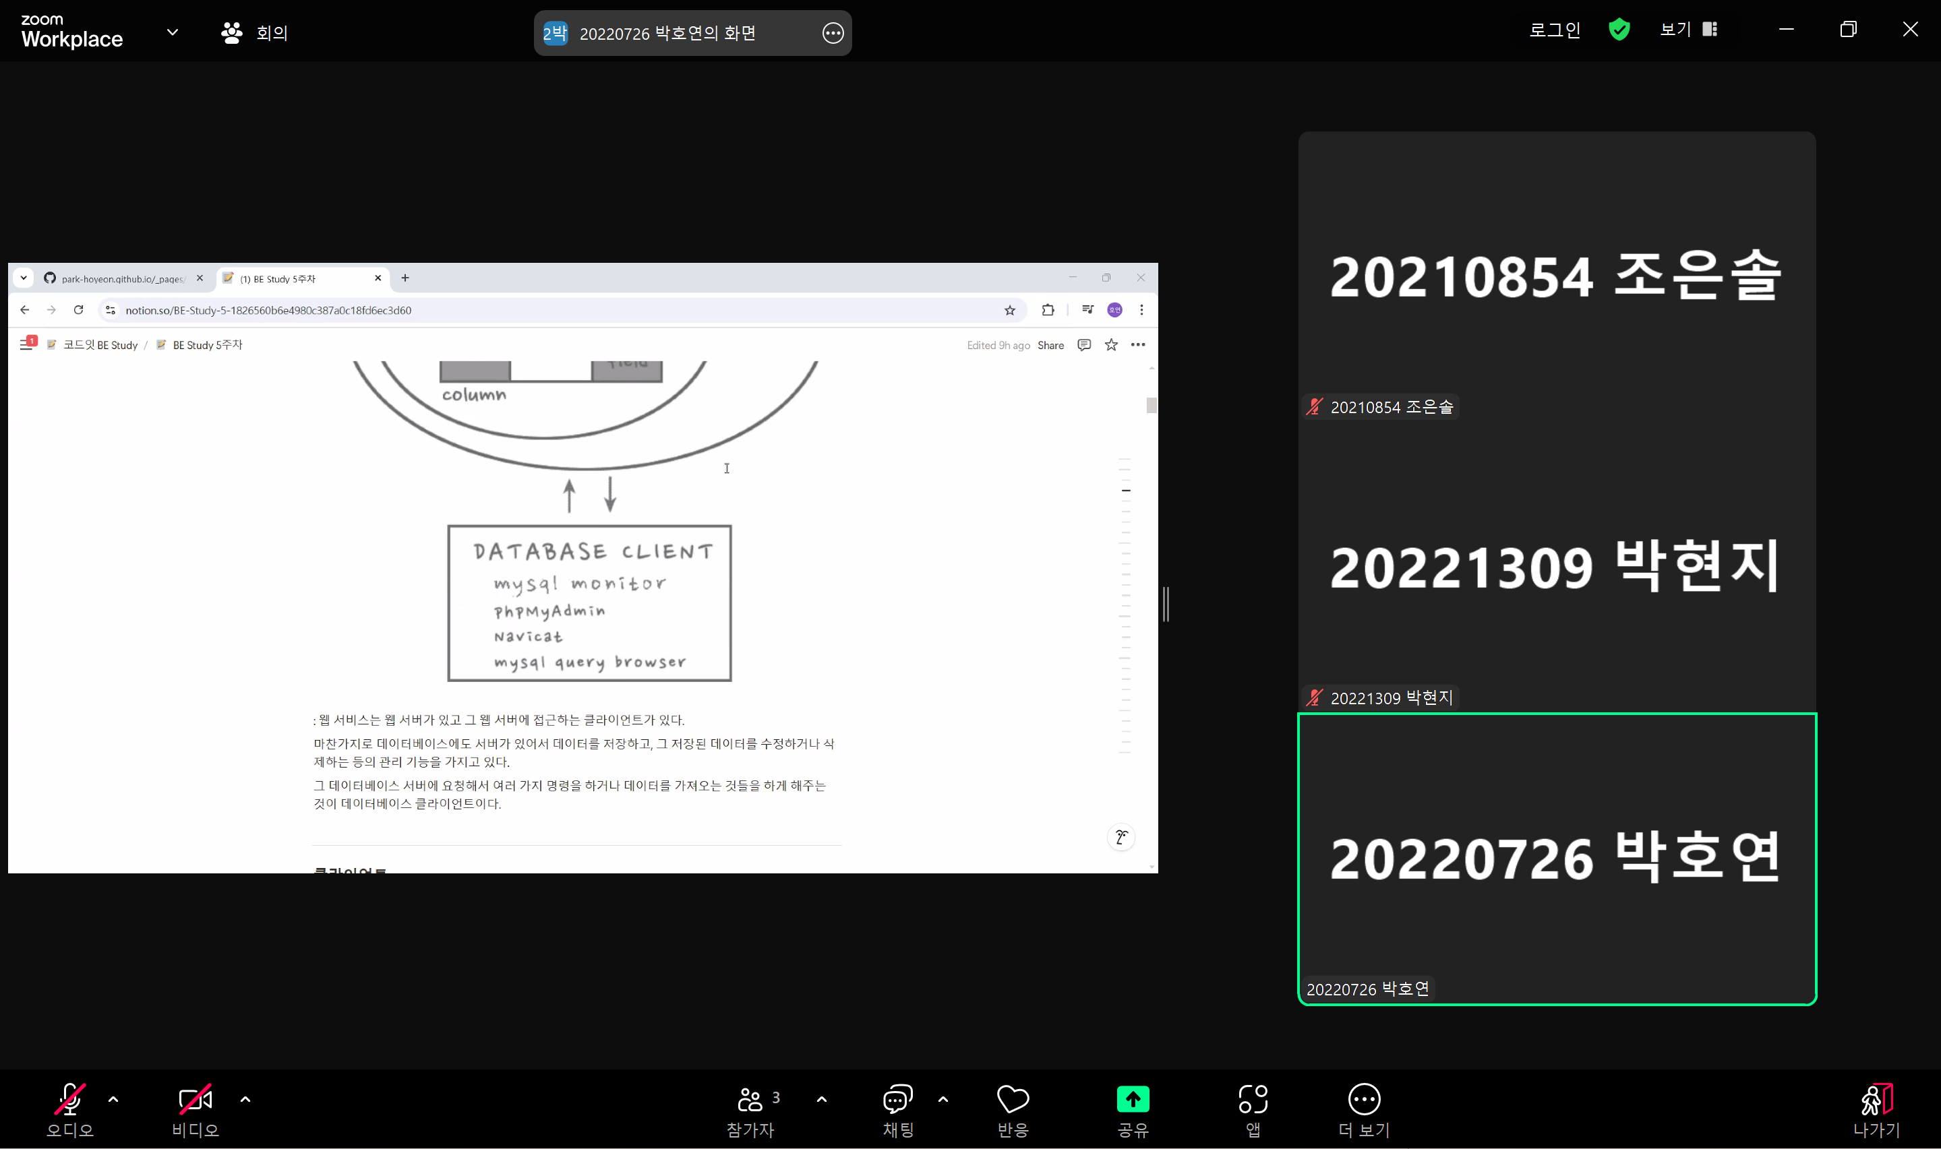Viewport: 1941px width, 1149px height.
Task: Click the 로그인 sign-in button
Action: (1554, 30)
